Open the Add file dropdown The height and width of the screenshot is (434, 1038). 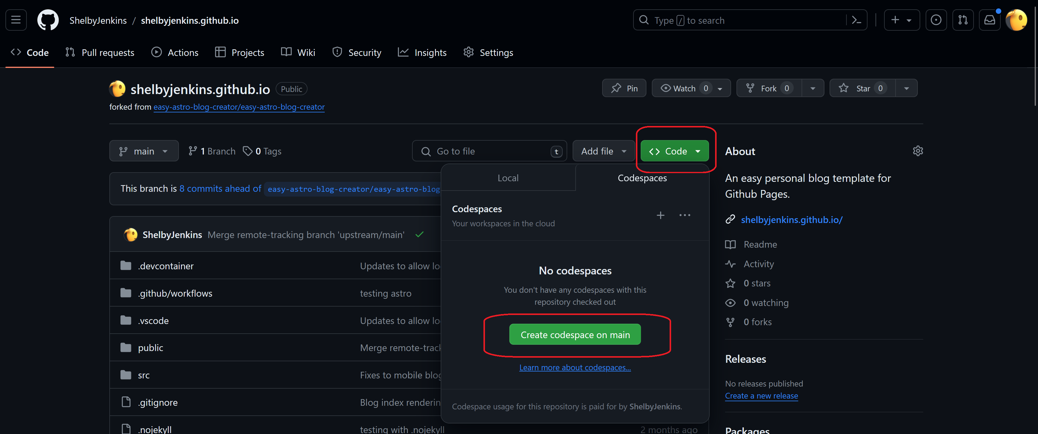(603, 151)
